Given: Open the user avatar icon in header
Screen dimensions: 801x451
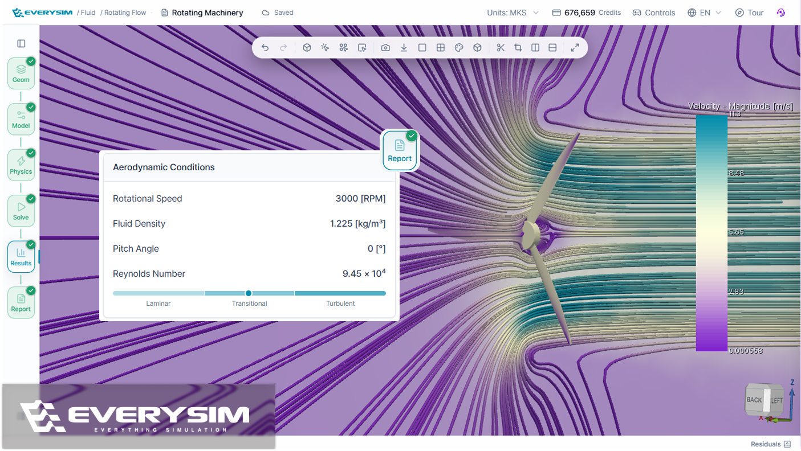Looking at the screenshot, I should point(781,13).
